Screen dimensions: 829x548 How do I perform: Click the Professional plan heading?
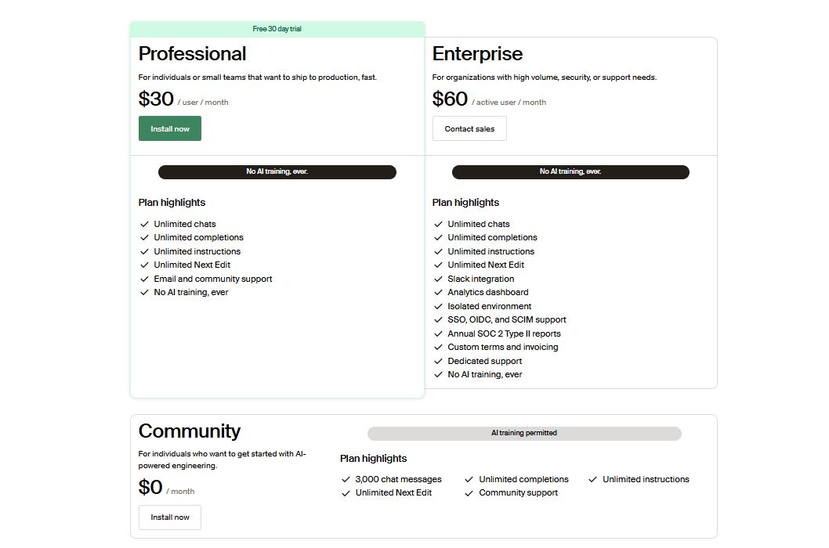pos(192,54)
